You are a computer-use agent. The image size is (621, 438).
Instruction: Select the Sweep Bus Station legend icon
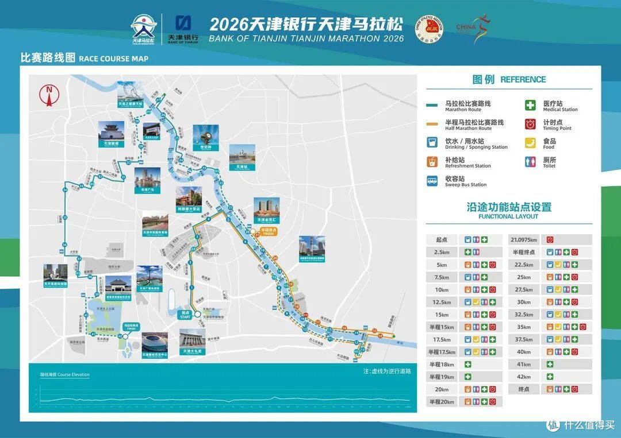pos(432,181)
